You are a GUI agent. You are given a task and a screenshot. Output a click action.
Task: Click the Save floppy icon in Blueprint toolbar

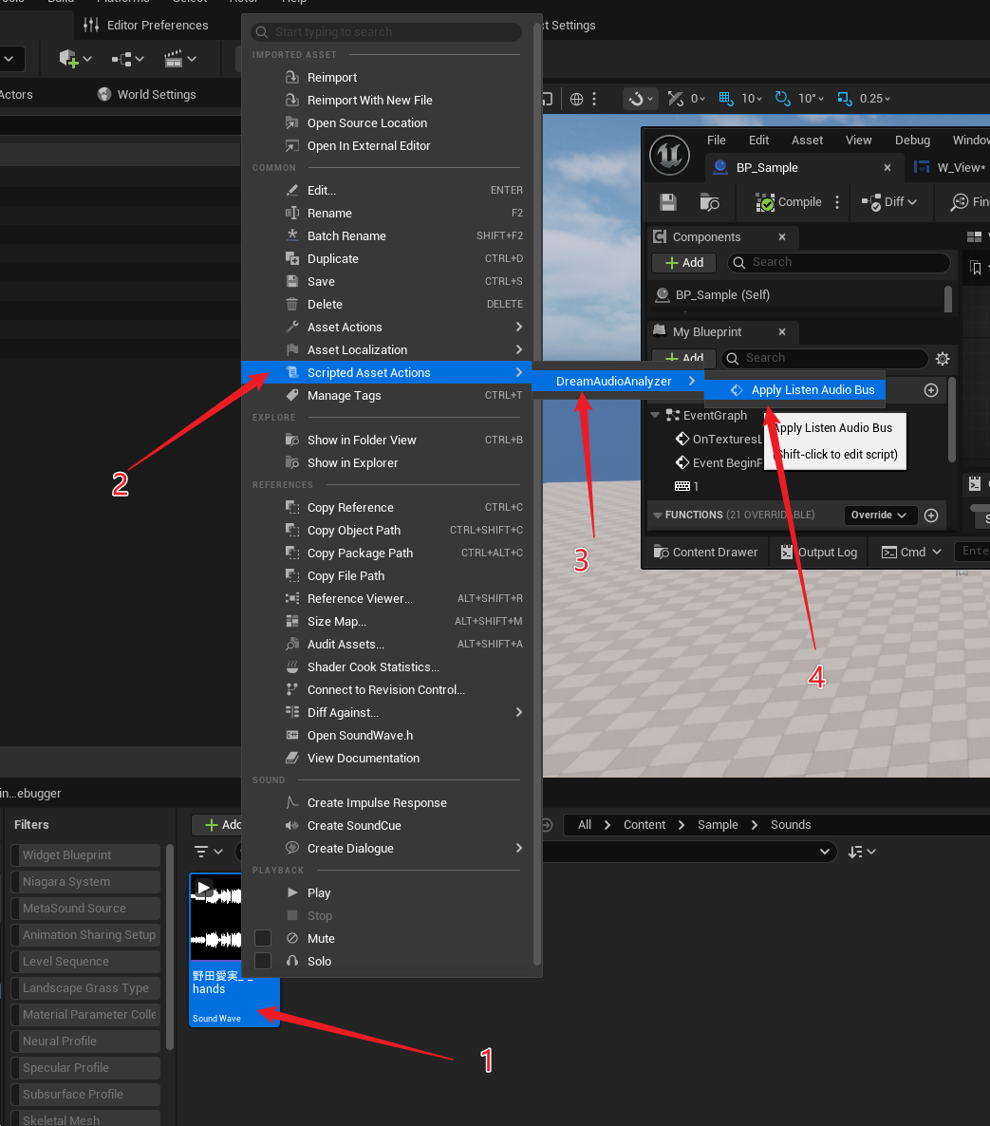[x=668, y=202]
